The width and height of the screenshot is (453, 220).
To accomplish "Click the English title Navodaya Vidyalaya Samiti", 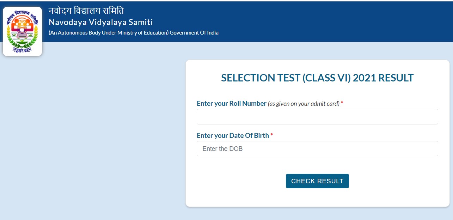I will [101, 22].
